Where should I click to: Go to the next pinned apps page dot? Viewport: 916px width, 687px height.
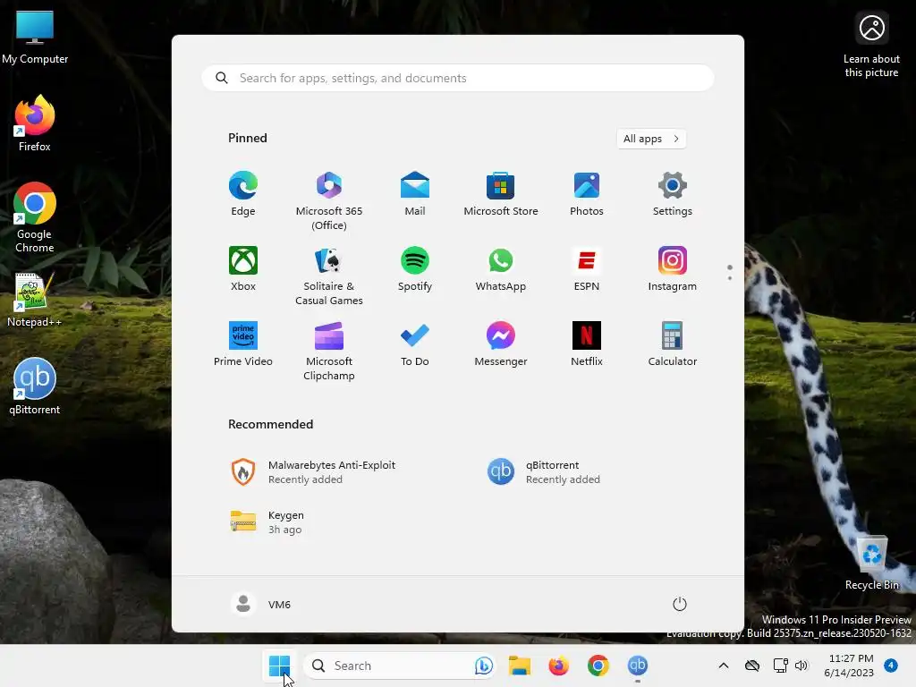(x=730, y=278)
